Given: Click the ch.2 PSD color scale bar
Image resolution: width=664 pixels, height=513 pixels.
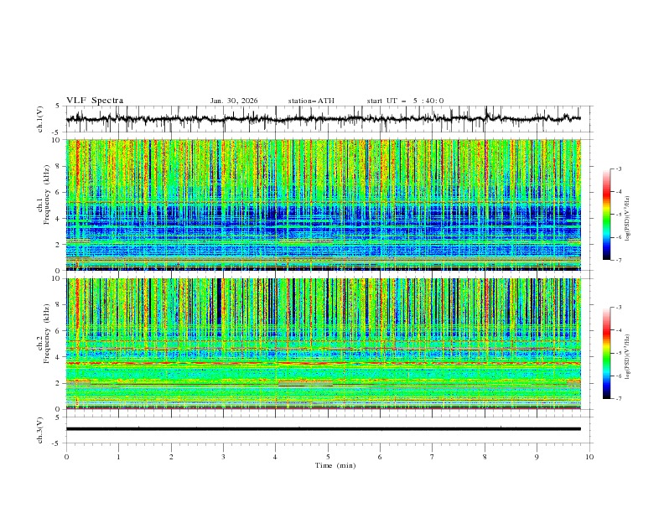Looking at the screenshot, I should (607, 353).
